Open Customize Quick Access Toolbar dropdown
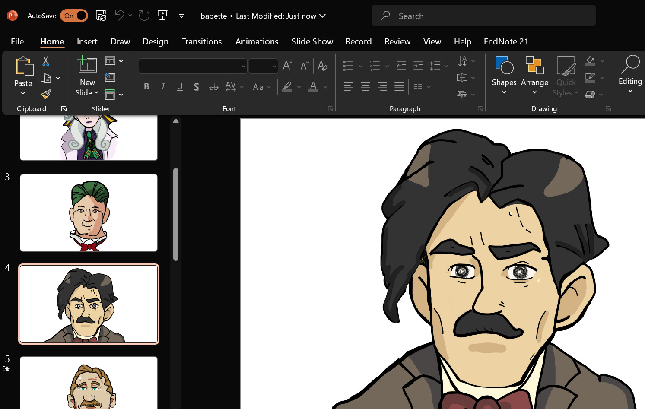The width and height of the screenshot is (645, 409). 181,16
